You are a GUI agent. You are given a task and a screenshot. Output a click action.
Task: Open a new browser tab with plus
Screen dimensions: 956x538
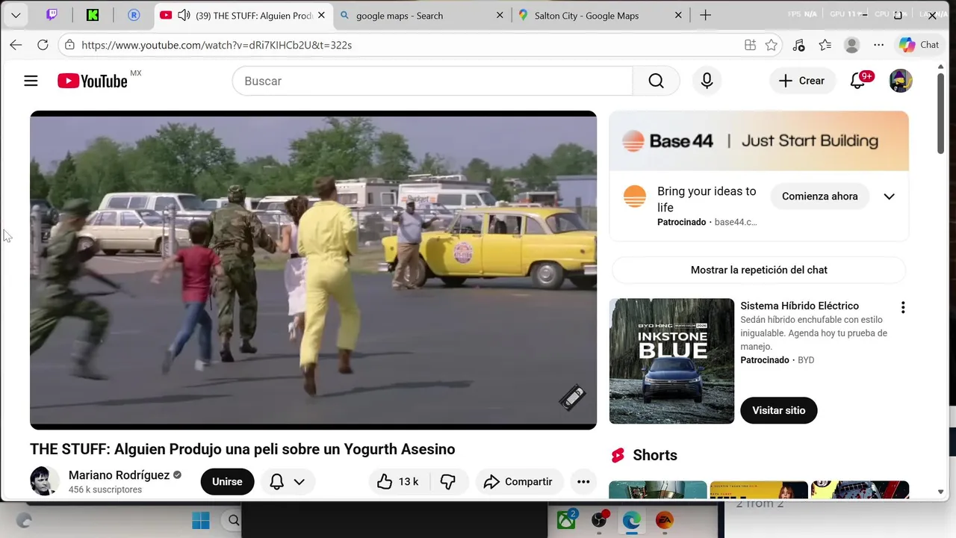[x=705, y=15]
